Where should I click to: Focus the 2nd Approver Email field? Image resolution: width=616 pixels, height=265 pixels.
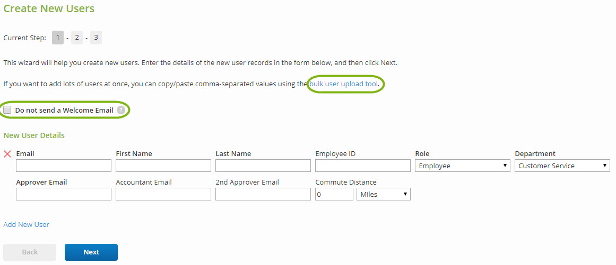263,194
